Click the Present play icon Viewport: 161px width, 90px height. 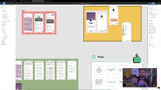pyautogui.click(x=156, y=3)
